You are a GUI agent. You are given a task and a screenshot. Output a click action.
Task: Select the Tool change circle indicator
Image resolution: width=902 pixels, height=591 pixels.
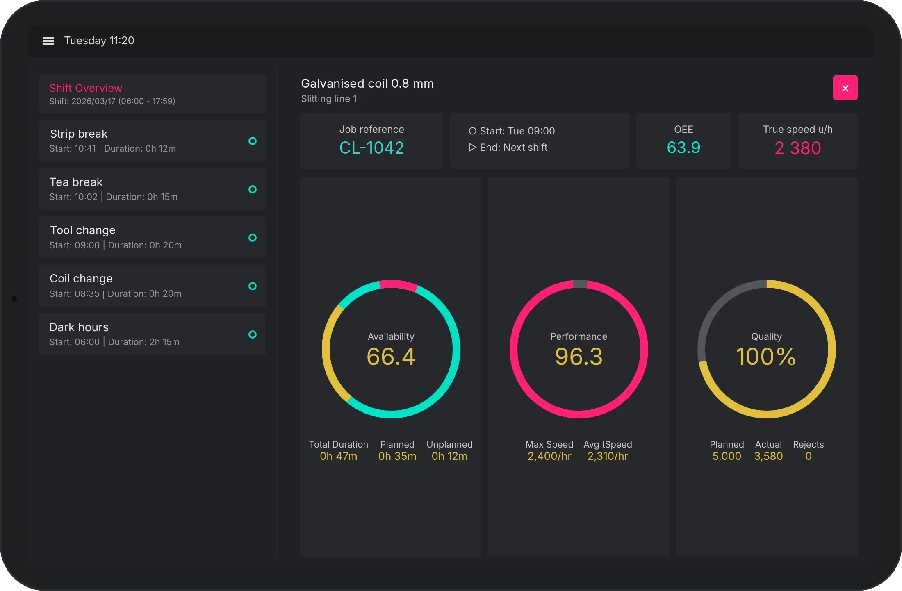(x=253, y=238)
